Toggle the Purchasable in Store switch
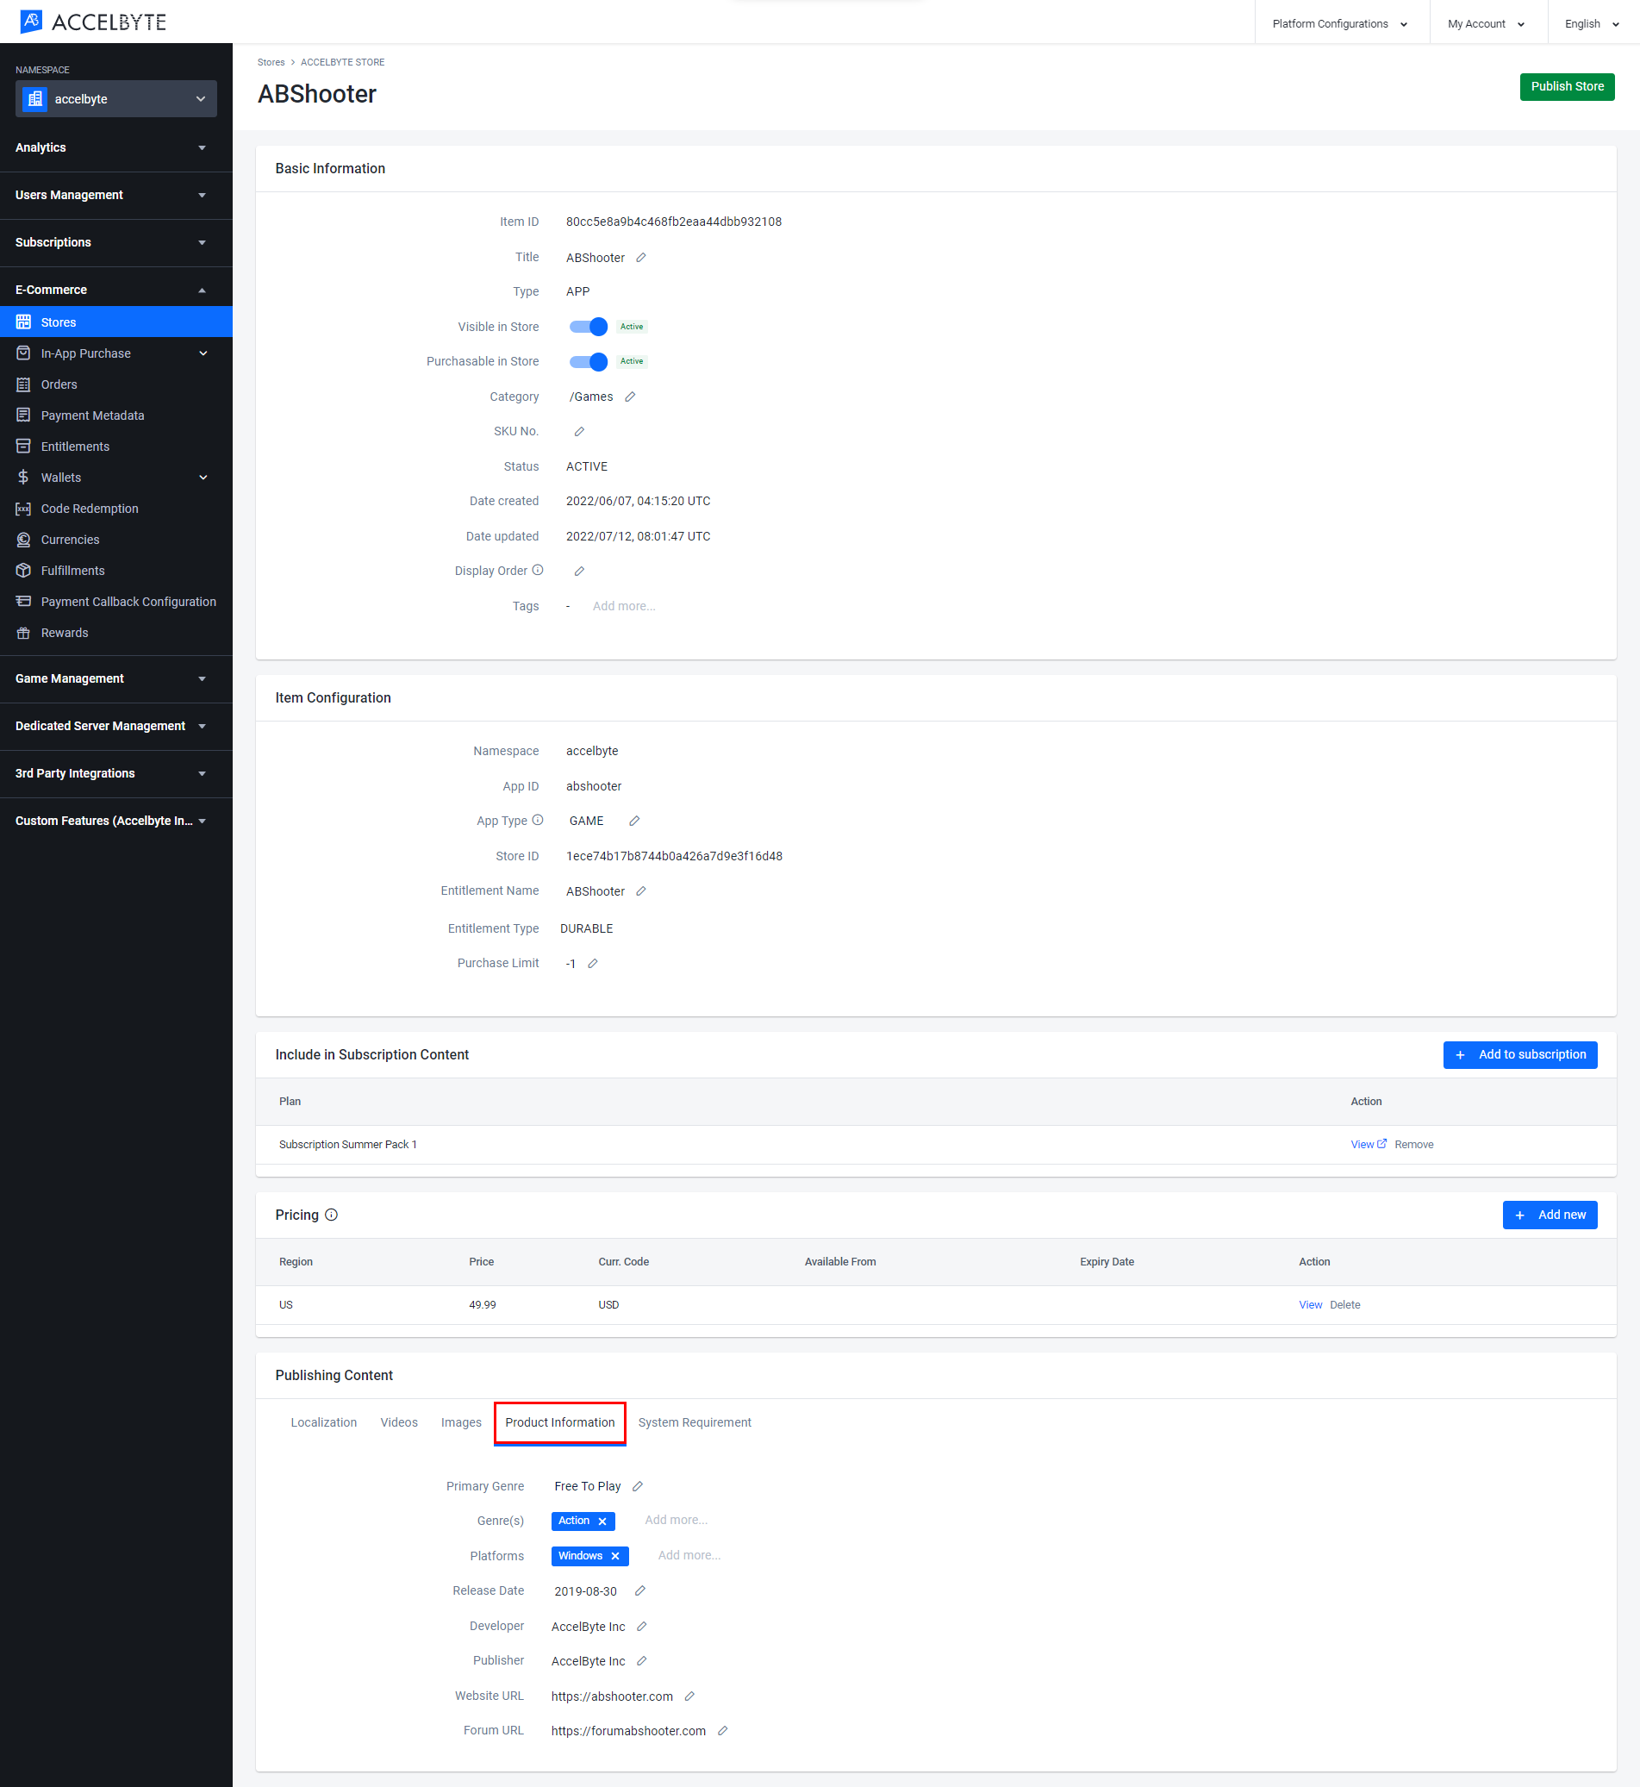Viewport: 1640px width, 1787px height. pyautogui.click(x=589, y=361)
